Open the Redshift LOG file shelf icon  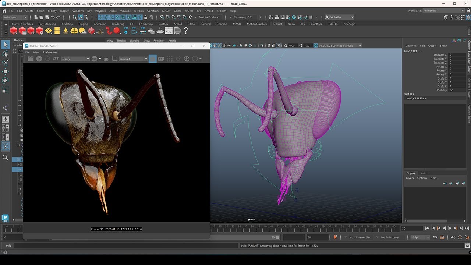[177, 31]
